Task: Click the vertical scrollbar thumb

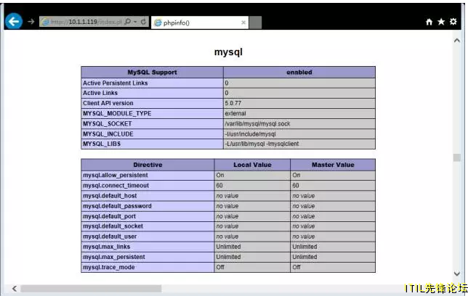Action: pos(456,157)
